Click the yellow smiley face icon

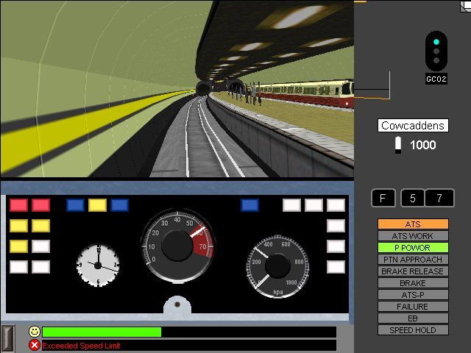coord(35,332)
